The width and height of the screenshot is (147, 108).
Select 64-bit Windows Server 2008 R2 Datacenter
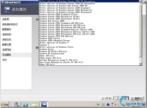(x=89, y=3)
